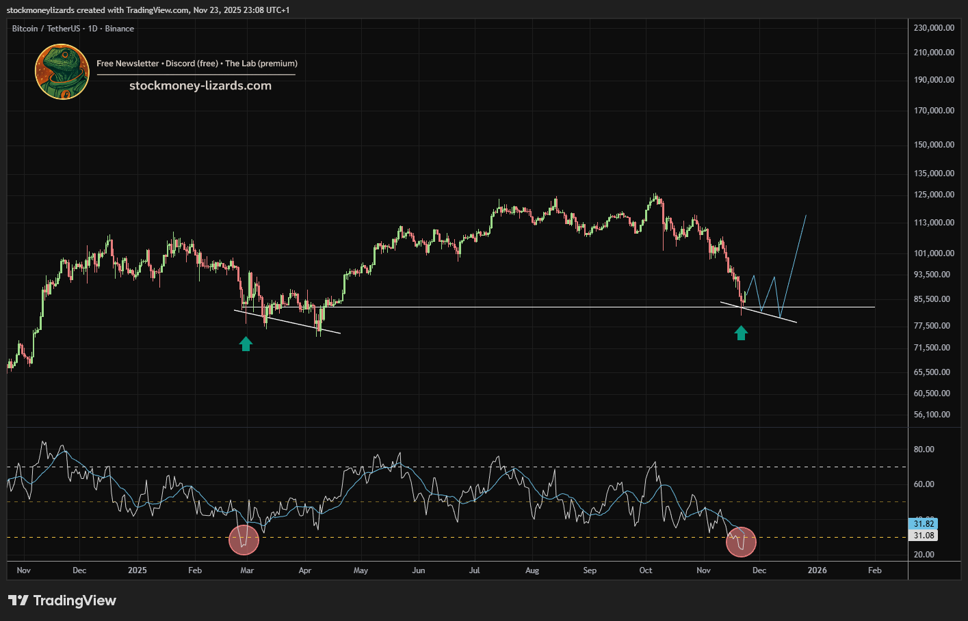Click the Binance exchange label

[x=120, y=29]
